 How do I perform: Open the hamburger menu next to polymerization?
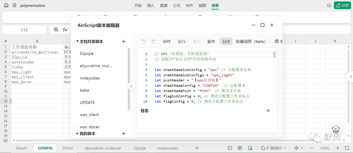tap(14, 6)
